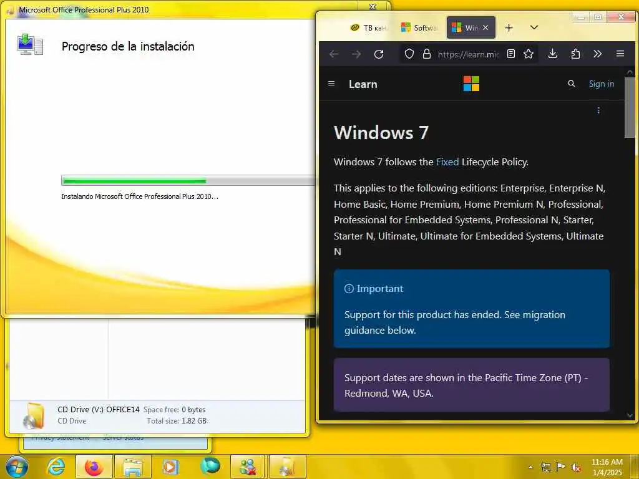Click the Office setup installer icon

[30, 45]
